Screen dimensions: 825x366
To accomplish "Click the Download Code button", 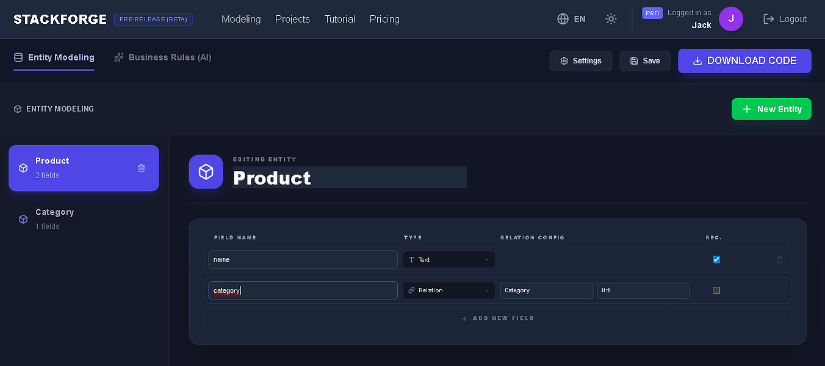I will pos(744,61).
